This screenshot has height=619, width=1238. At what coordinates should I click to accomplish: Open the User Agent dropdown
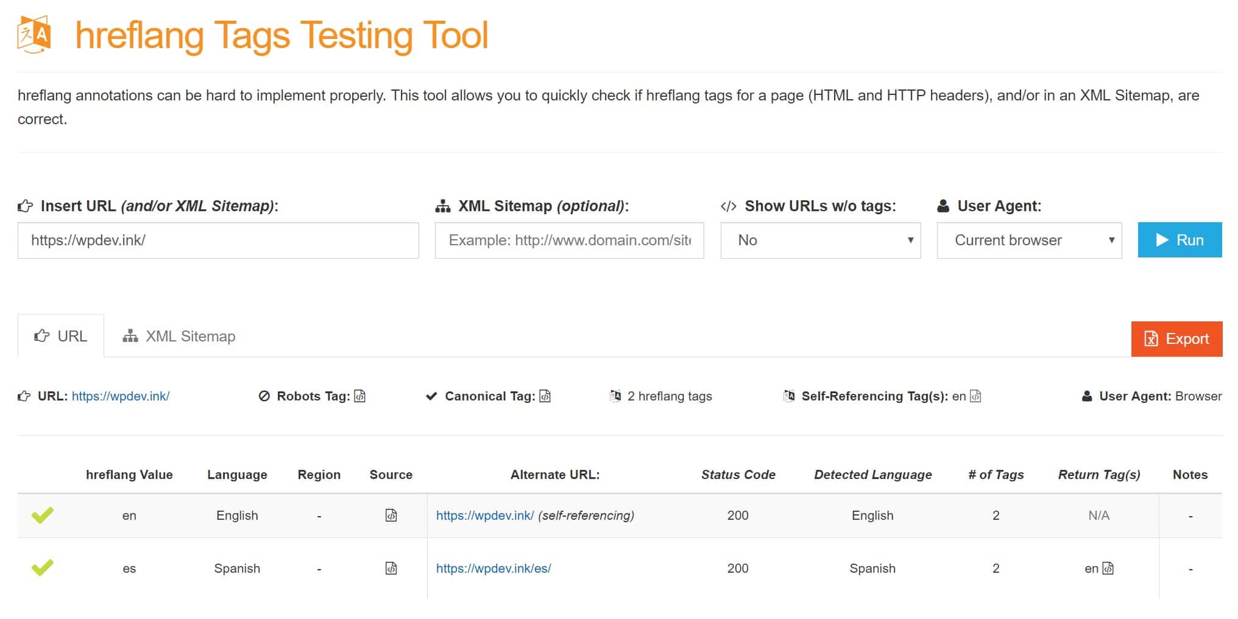tap(1028, 240)
